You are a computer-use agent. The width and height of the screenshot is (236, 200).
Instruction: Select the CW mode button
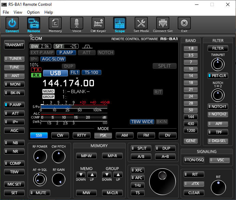[x=60, y=135]
